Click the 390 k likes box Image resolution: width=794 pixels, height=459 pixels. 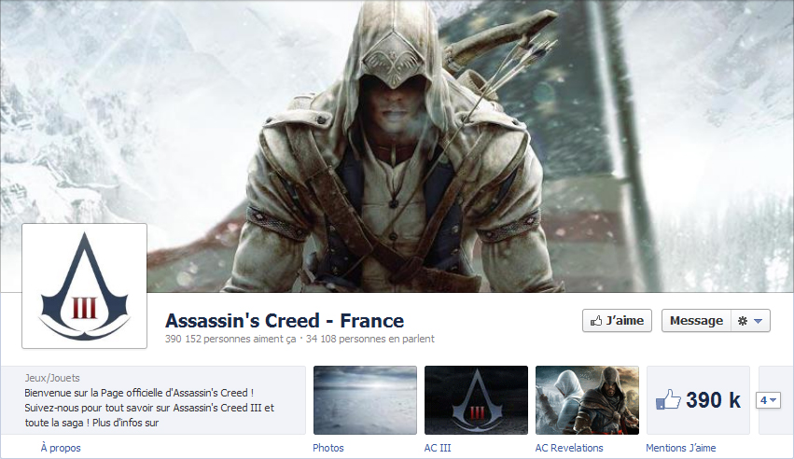[698, 400]
